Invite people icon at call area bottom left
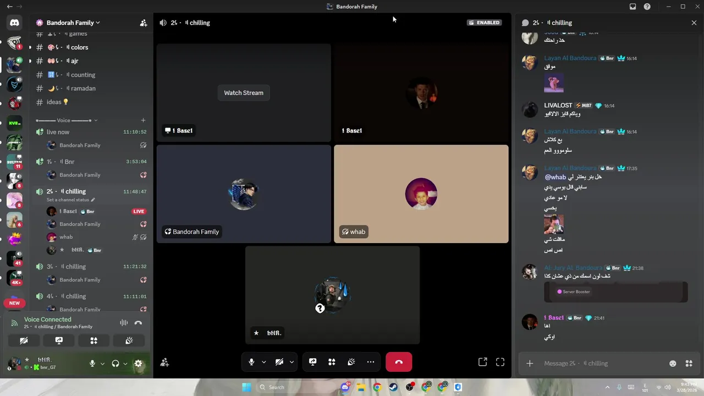 [x=164, y=362]
